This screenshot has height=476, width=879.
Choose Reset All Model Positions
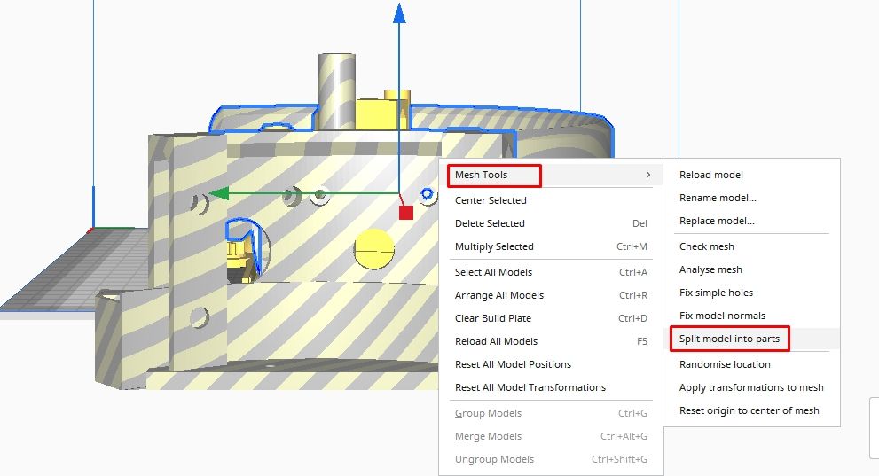click(x=551, y=364)
